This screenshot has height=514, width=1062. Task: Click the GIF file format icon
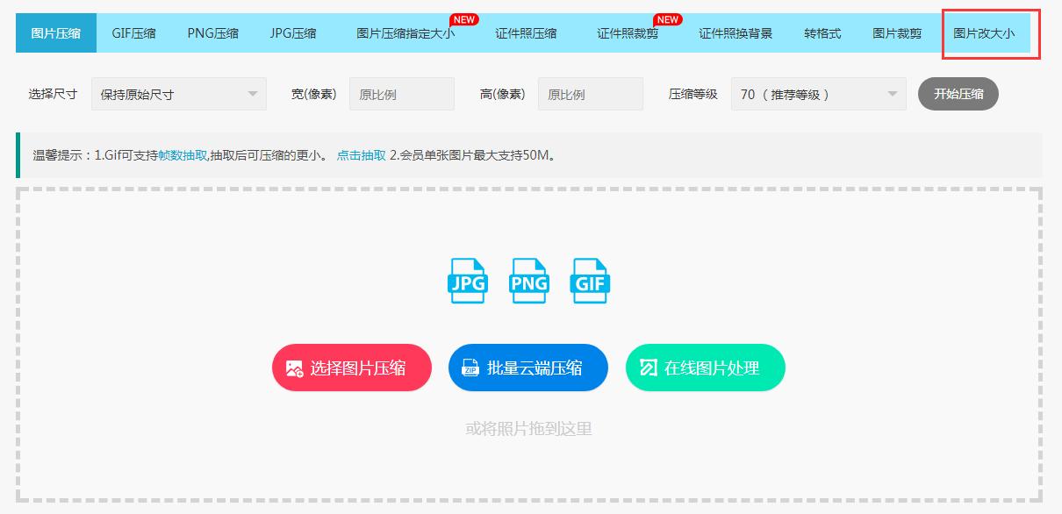[x=590, y=281]
